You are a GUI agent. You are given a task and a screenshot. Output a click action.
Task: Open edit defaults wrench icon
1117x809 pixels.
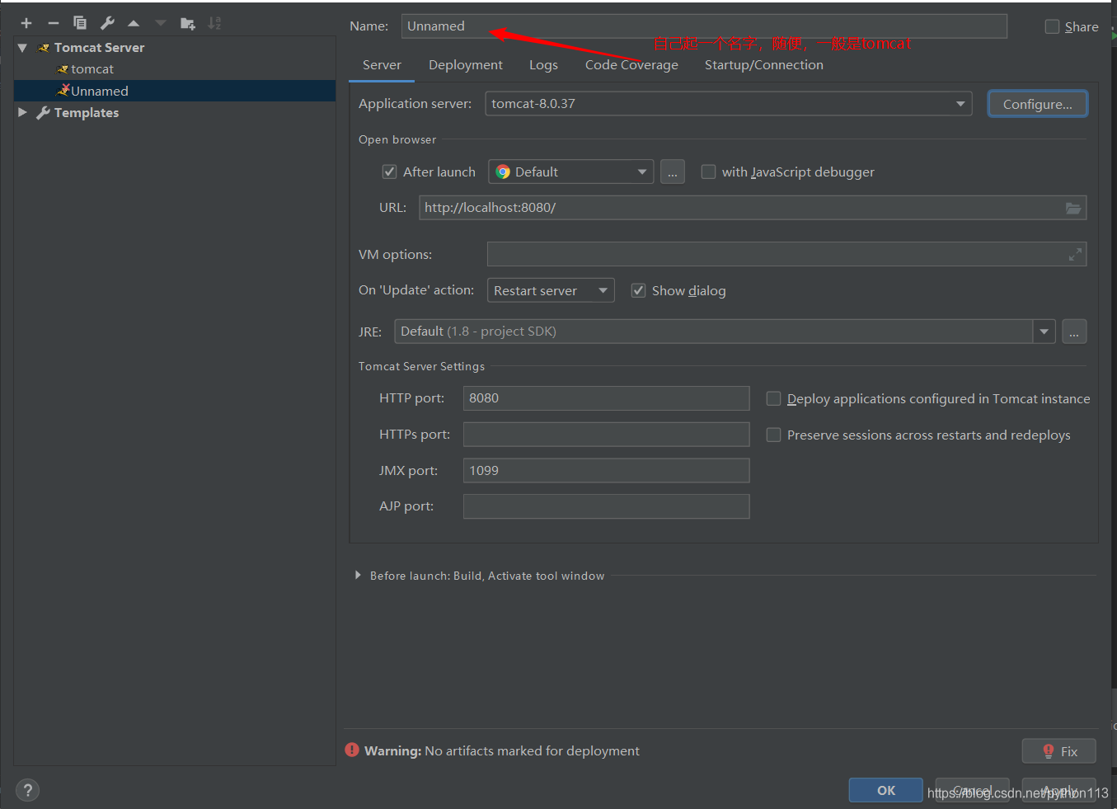[x=107, y=23]
